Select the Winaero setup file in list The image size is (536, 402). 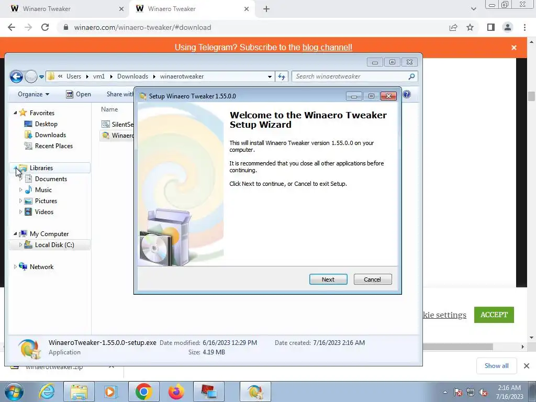[118, 136]
